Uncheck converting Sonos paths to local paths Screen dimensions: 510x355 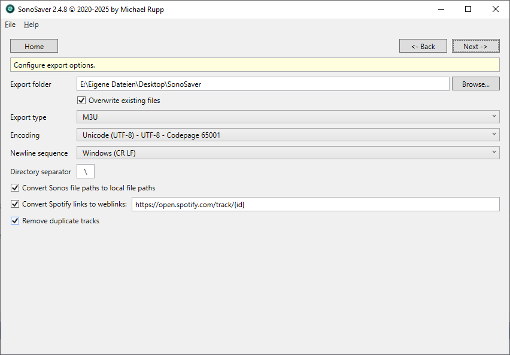[x=14, y=187]
